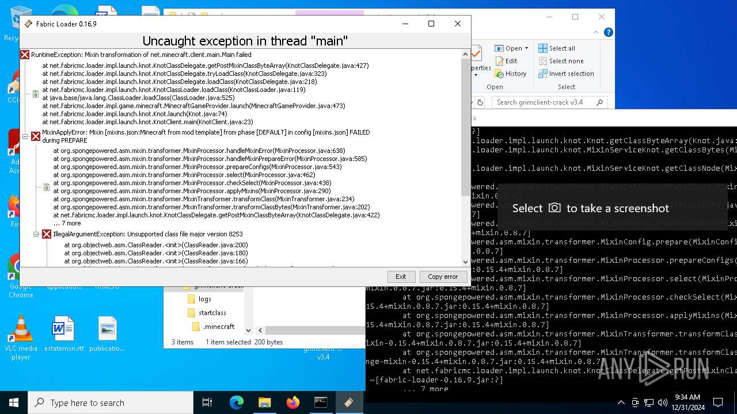
Task: Open the Open dropdown in Explorer ribbon
Action: click(511, 48)
